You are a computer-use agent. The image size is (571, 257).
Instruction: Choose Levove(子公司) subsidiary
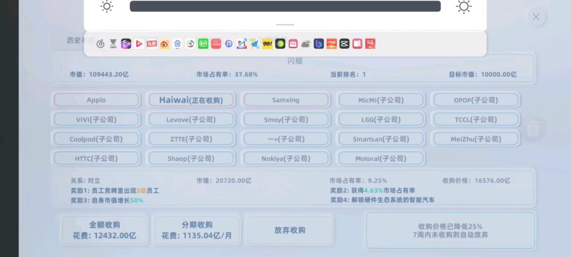[x=191, y=120]
